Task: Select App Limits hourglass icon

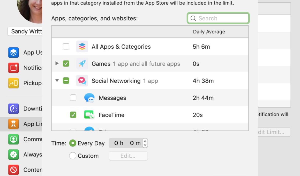Action: pos(13,124)
